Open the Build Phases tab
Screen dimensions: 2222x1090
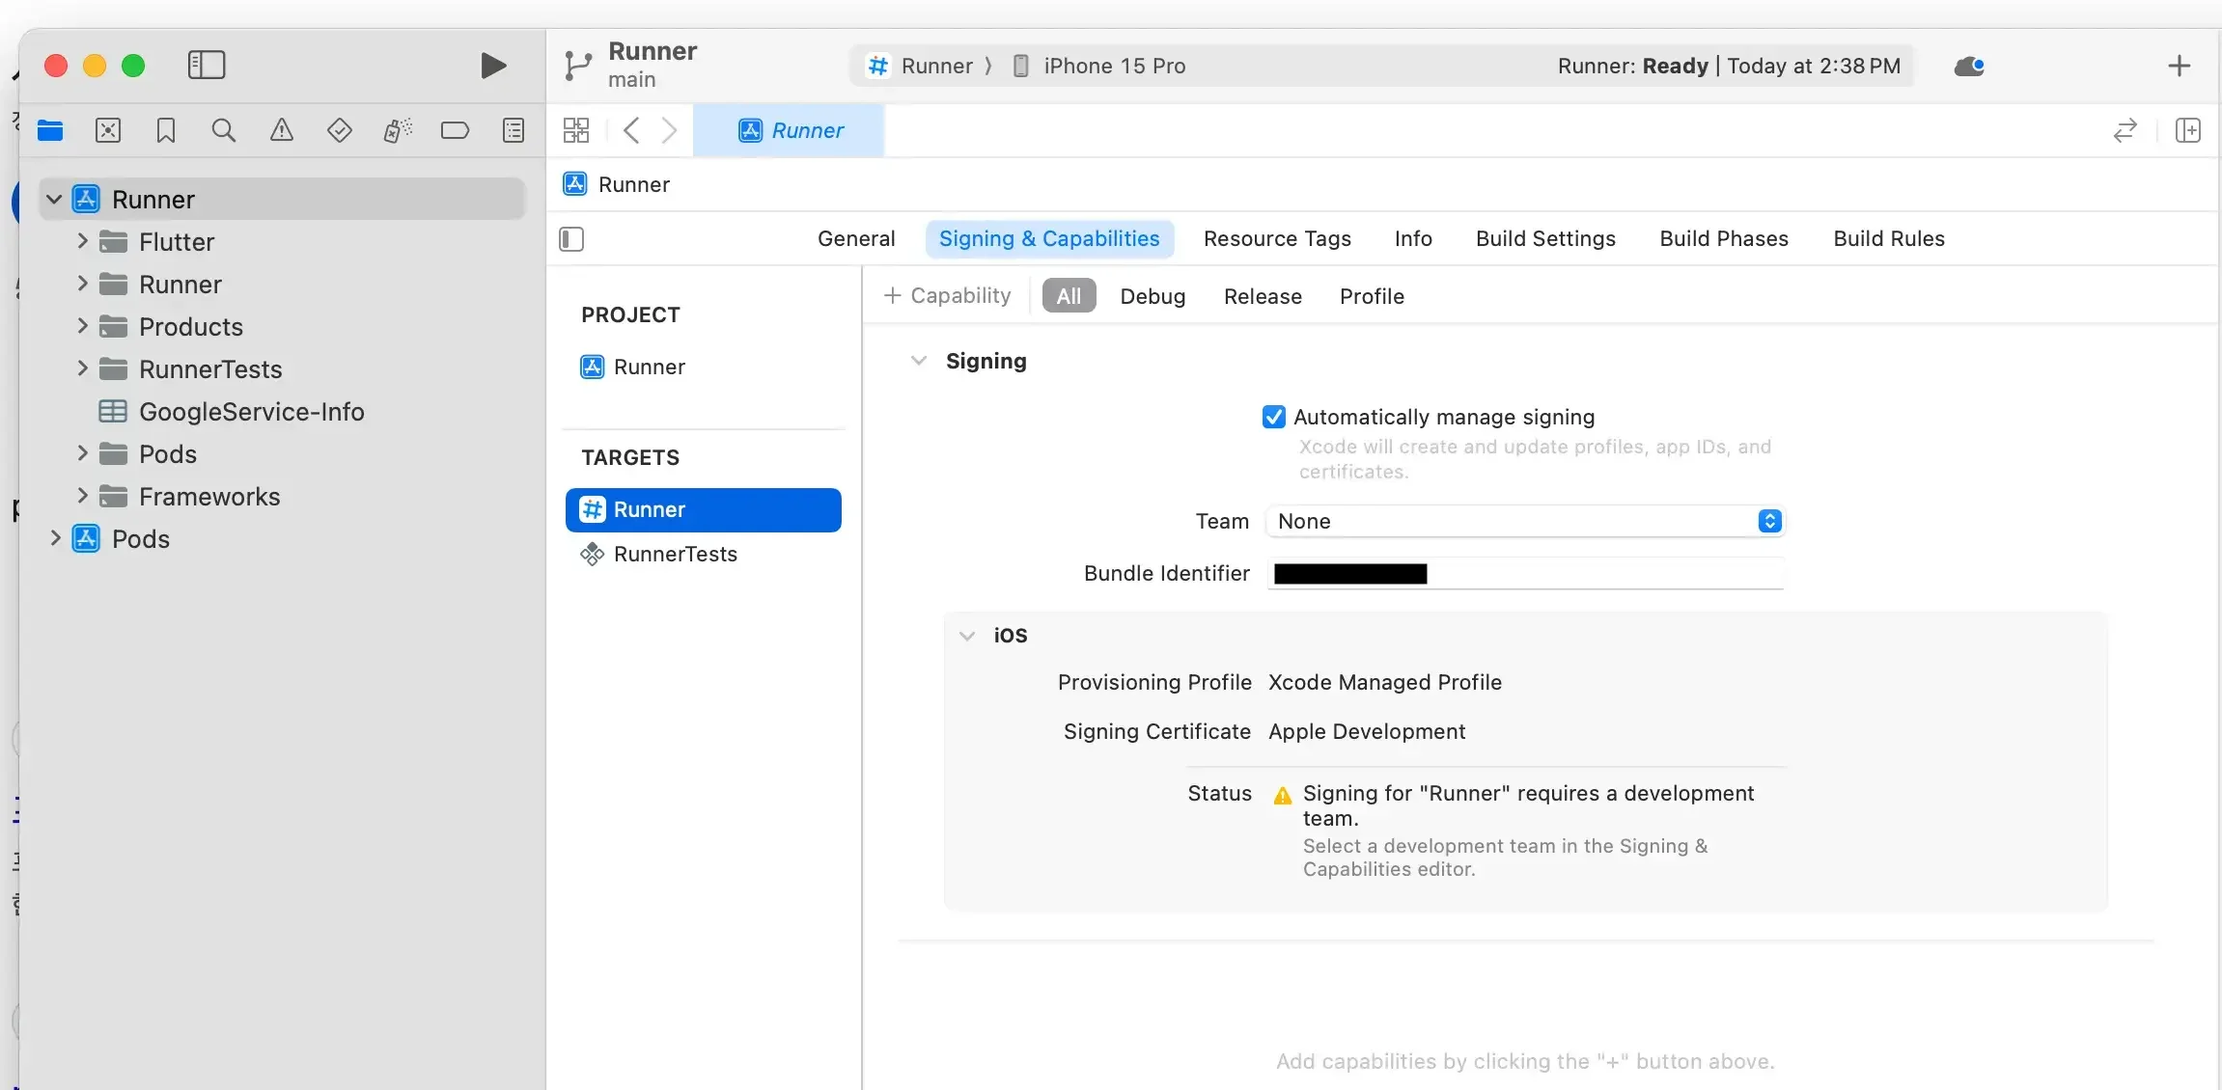click(1724, 239)
